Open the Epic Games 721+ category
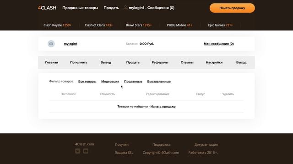This screenshot has height=164, width=293. [x=220, y=25]
